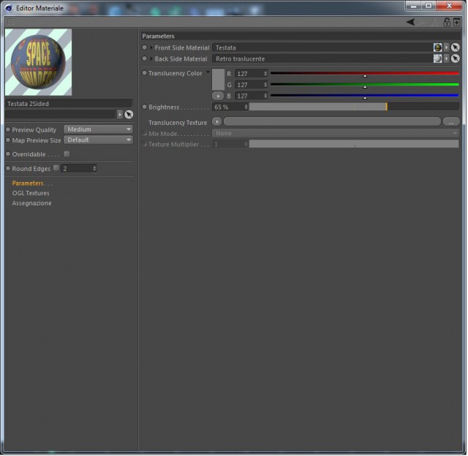This screenshot has width=468, height=456.
Task: Toggle the Front Side Material animation dot
Action: pyautogui.click(x=145, y=47)
